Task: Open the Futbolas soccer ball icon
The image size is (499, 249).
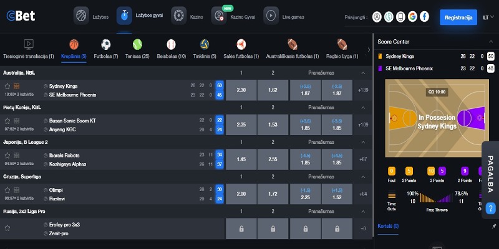Action: [x=105, y=44]
